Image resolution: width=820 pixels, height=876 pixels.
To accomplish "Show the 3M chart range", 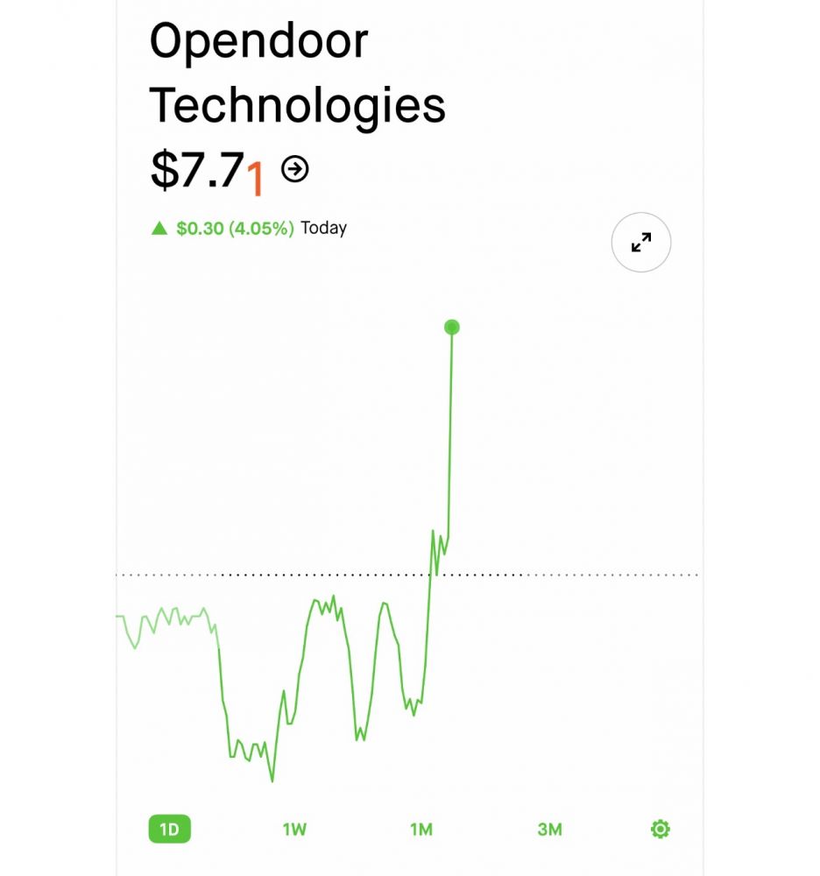I will pos(549,829).
